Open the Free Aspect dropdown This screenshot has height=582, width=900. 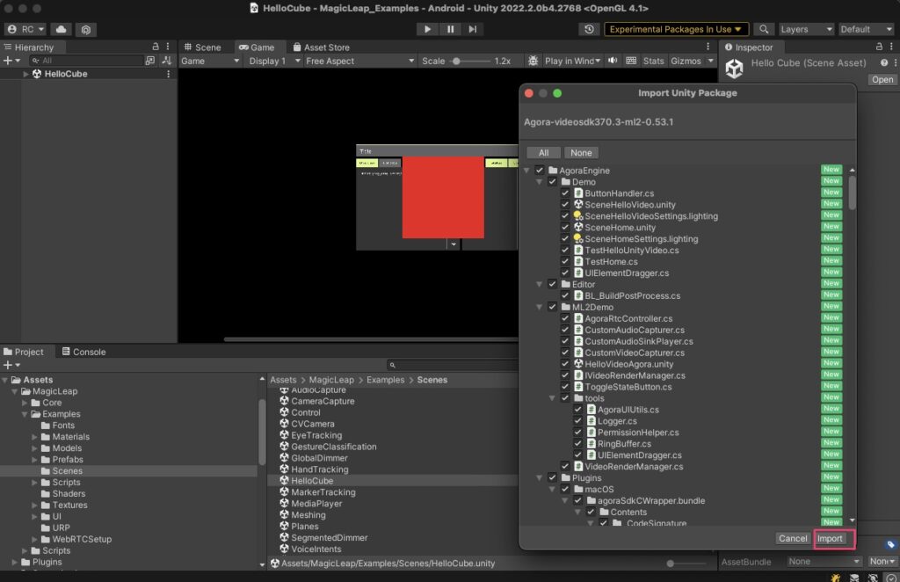[359, 61]
